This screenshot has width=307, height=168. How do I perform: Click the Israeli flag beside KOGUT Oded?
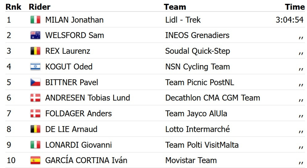[35, 66]
